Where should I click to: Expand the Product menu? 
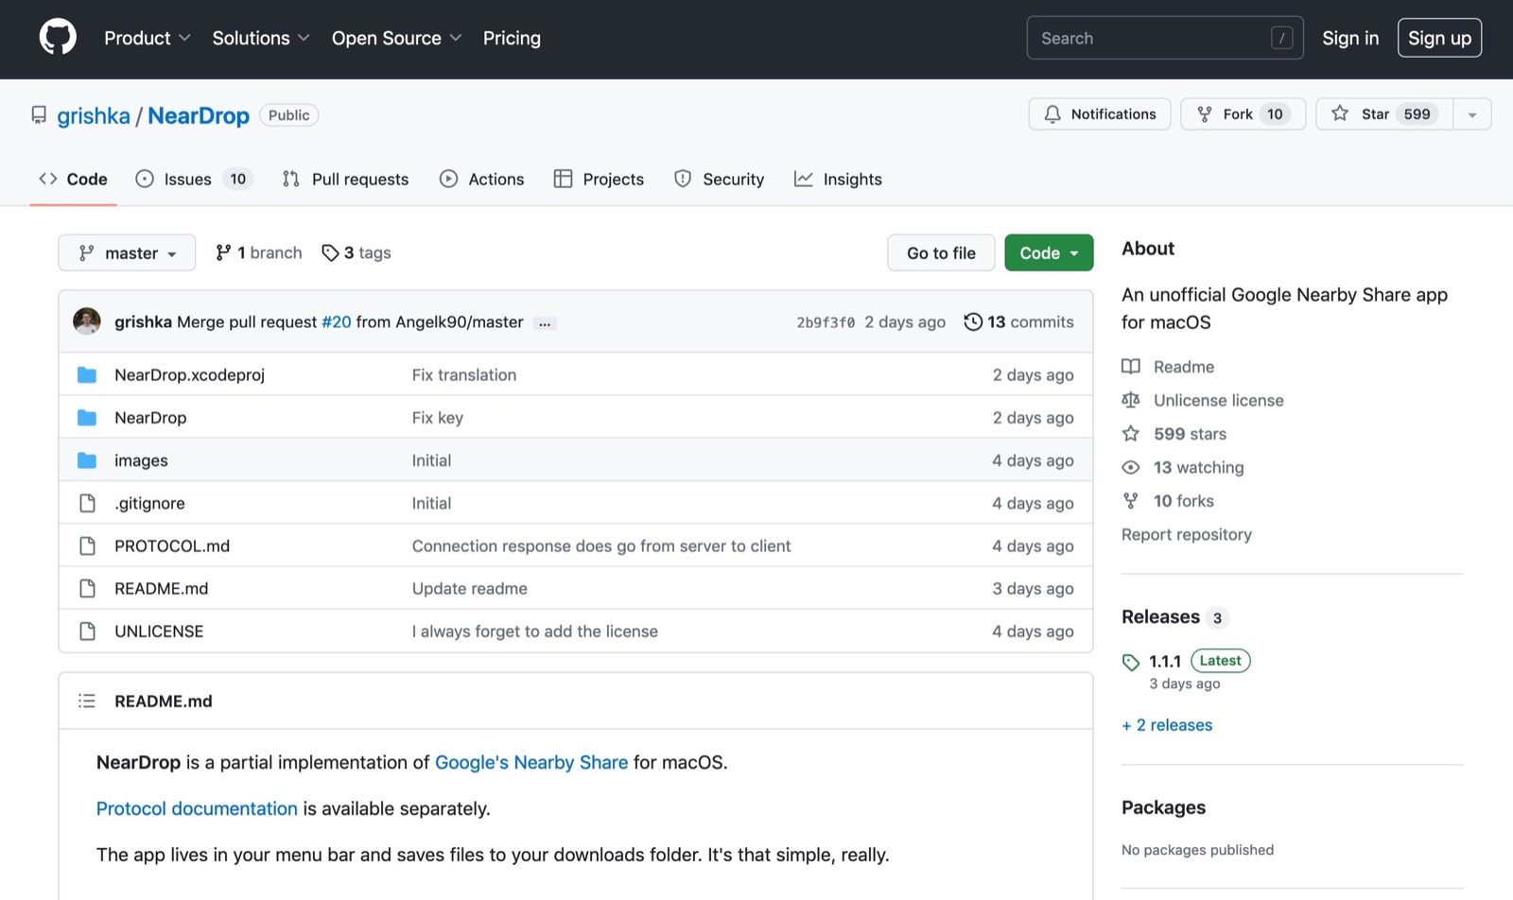tap(147, 38)
